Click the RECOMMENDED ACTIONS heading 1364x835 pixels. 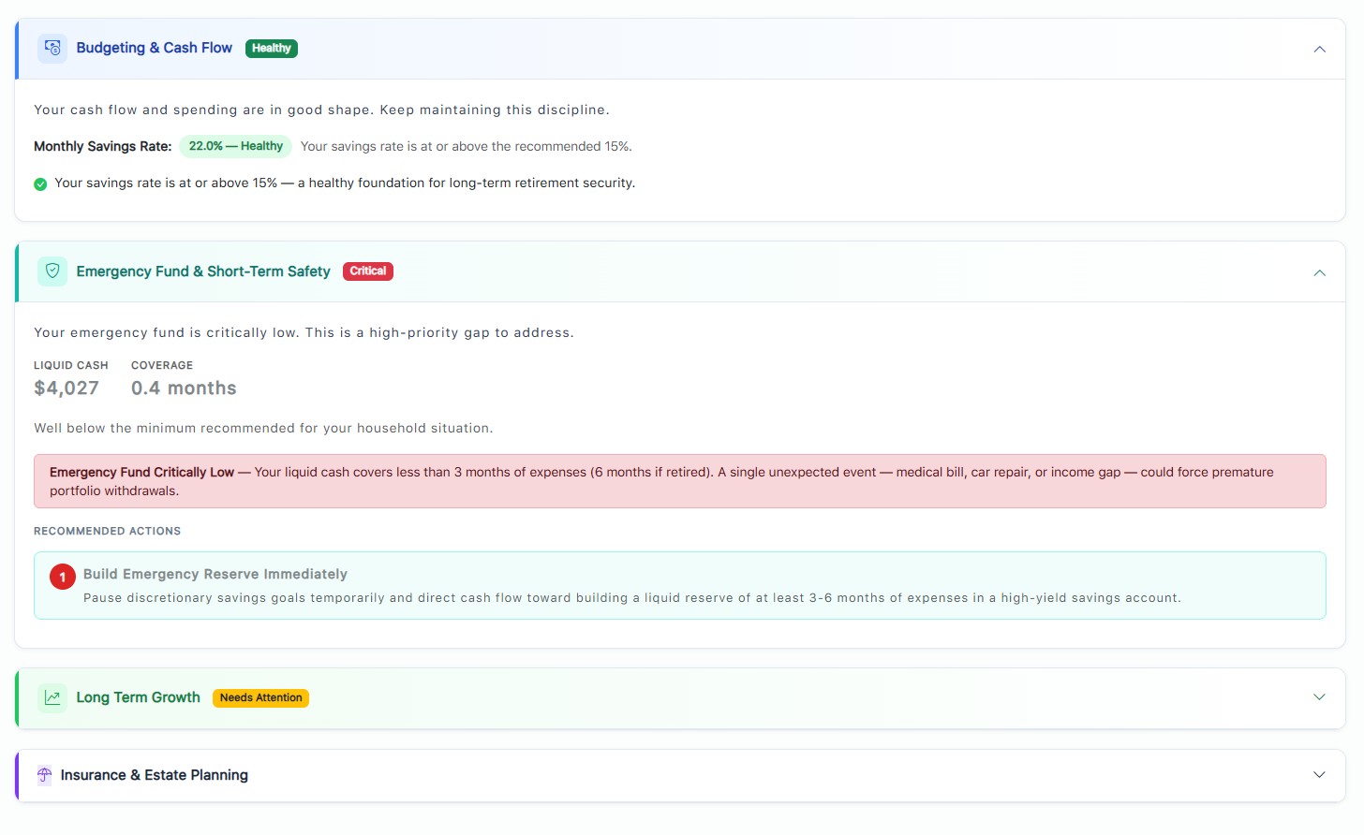tap(108, 531)
